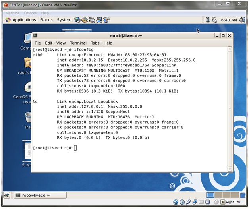249x209 pixels.
Task: Launch the email client icon in panel
Action: [x=85, y=20]
